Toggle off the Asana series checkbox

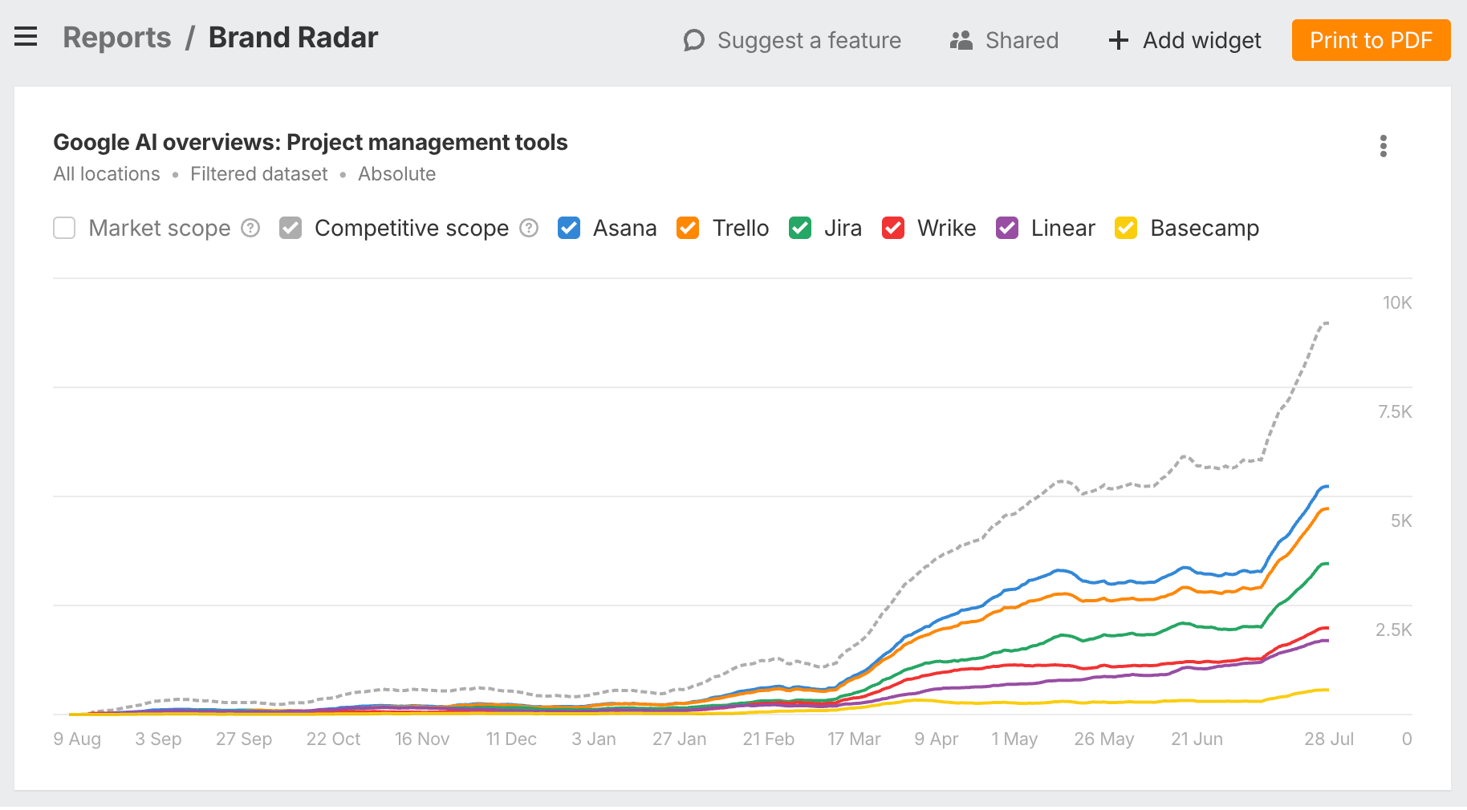click(569, 229)
